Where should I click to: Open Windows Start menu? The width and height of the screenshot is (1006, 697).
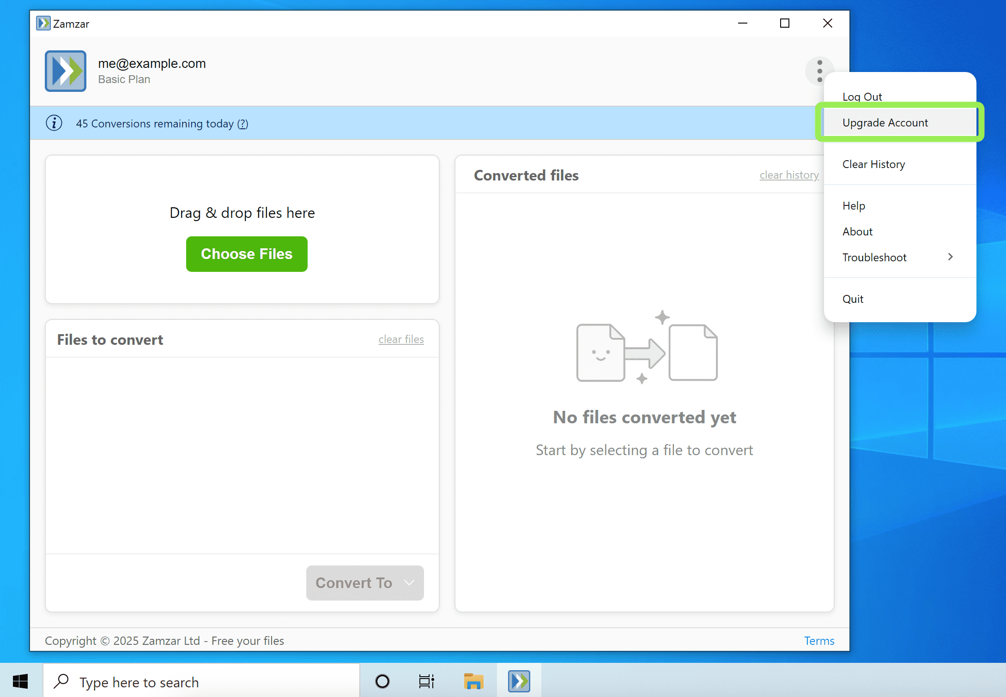point(20,681)
